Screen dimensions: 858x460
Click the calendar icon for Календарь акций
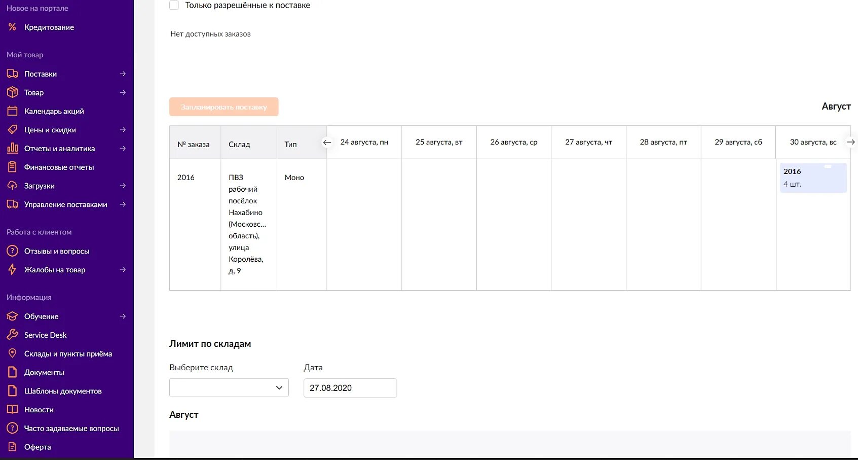(x=12, y=111)
